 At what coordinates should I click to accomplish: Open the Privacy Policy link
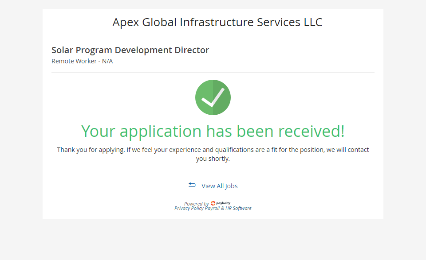(189, 208)
